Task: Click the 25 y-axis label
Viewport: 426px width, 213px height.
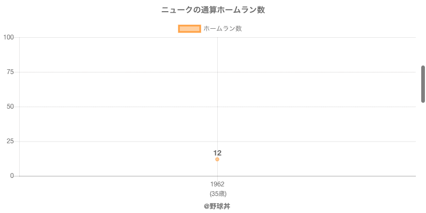Action: click(10, 141)
